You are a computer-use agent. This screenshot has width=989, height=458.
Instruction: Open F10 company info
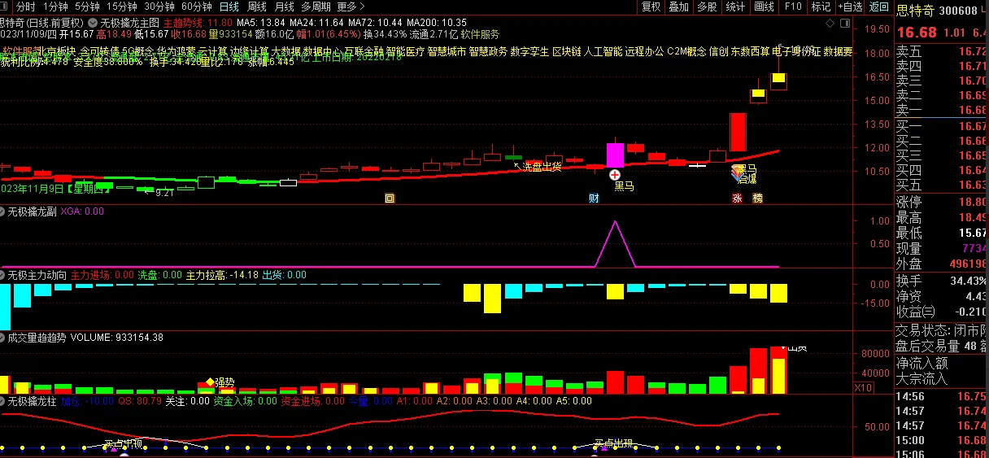pyautogui.click(x=792, y=7)
